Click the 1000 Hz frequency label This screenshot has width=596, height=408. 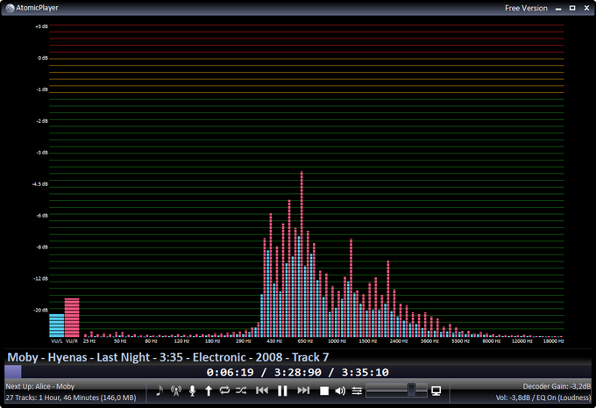337,341
